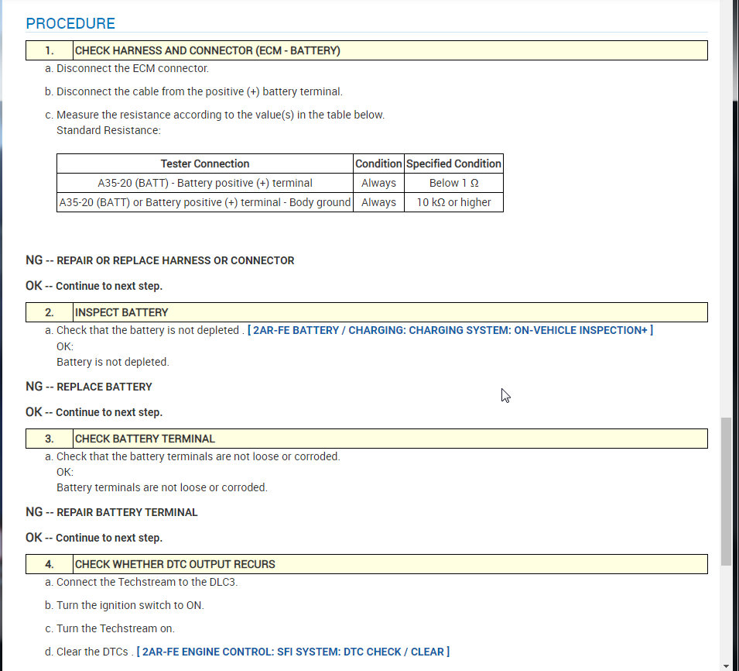739x671 pixels.
Task: Click the 'Specified Condition' table header
Action: coord(454,163)
